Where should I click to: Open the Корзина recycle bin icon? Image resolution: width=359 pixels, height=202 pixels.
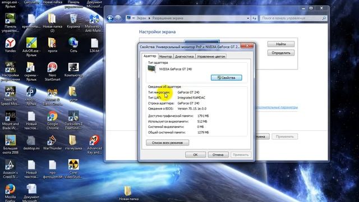coord(73,21)
